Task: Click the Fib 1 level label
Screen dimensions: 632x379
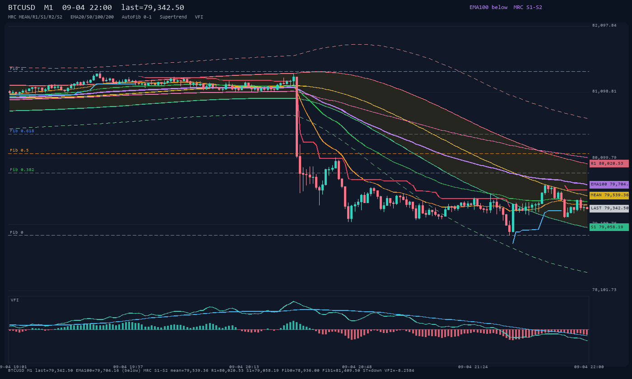Action: coord(17,69)
